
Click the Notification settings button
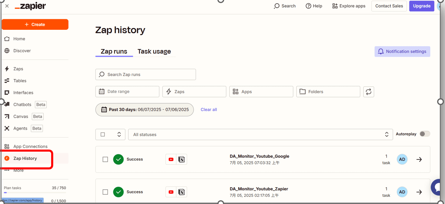pos(402,52)
